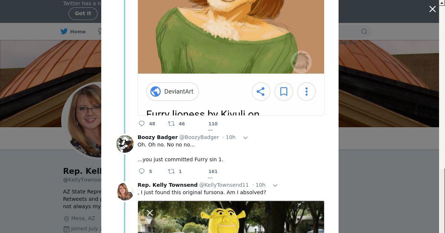445x233 pixels.
Task: Dismiss the Shrek image with its X
Action: (x=150, y=213)
